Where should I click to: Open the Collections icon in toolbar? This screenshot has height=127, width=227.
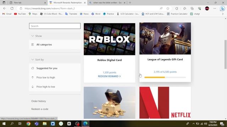click(x=192, y=8)
